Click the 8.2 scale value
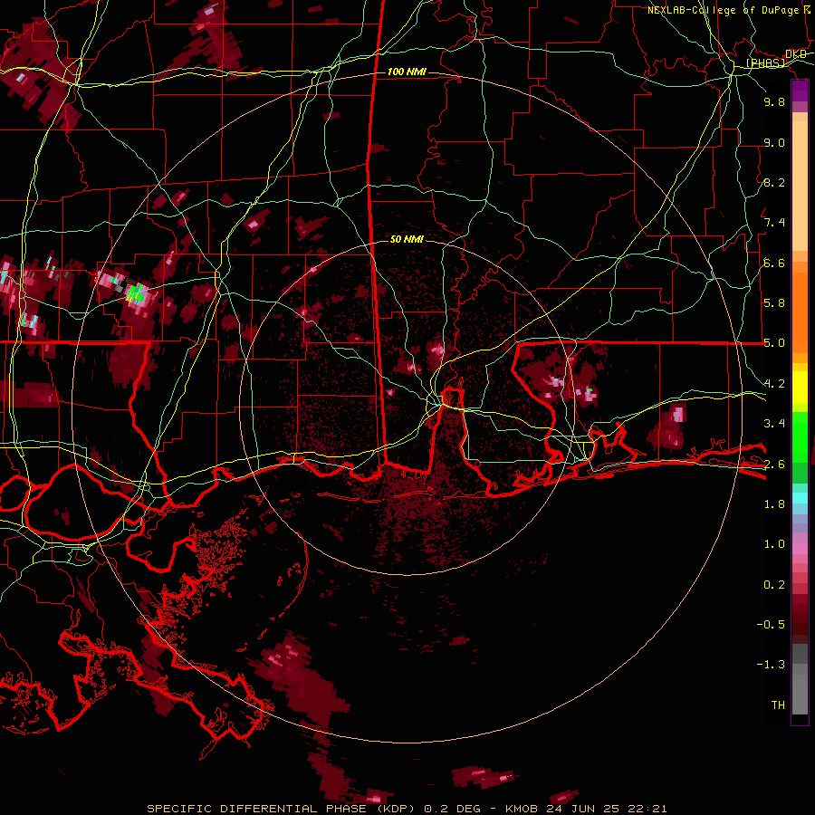 (774, 182)
